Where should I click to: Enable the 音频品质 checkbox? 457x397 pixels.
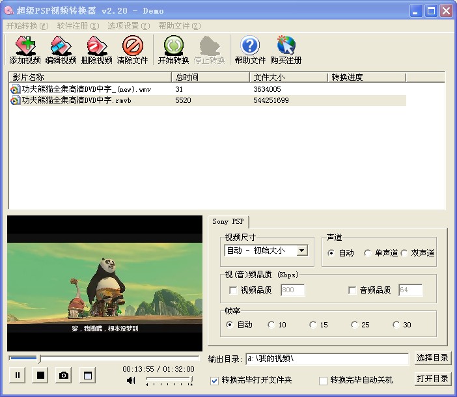pyautogui.click(x=352, y=290)
